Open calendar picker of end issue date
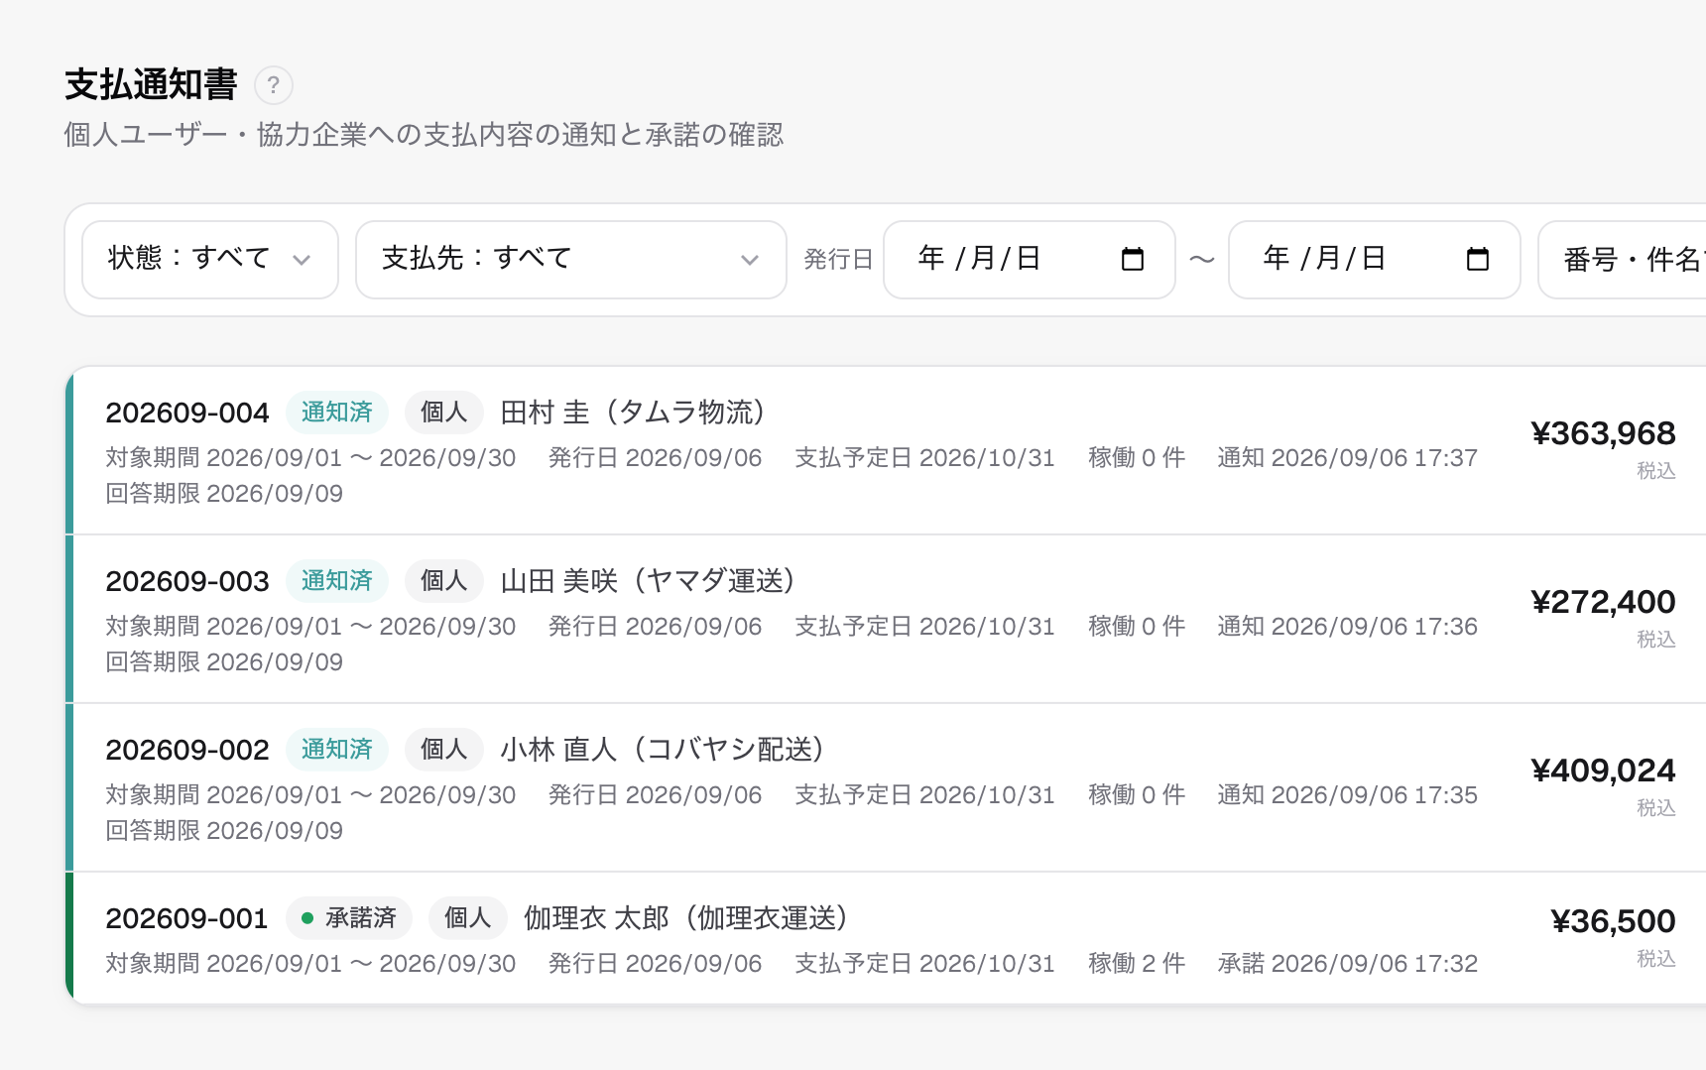1706x1070 pixels. click(1477, 259)
